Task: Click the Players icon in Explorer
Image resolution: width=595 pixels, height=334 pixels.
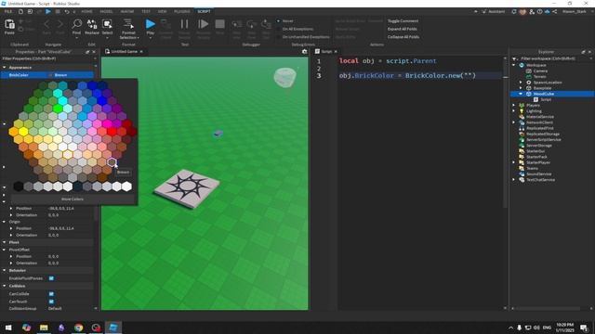Action: (x=522, y=105)
